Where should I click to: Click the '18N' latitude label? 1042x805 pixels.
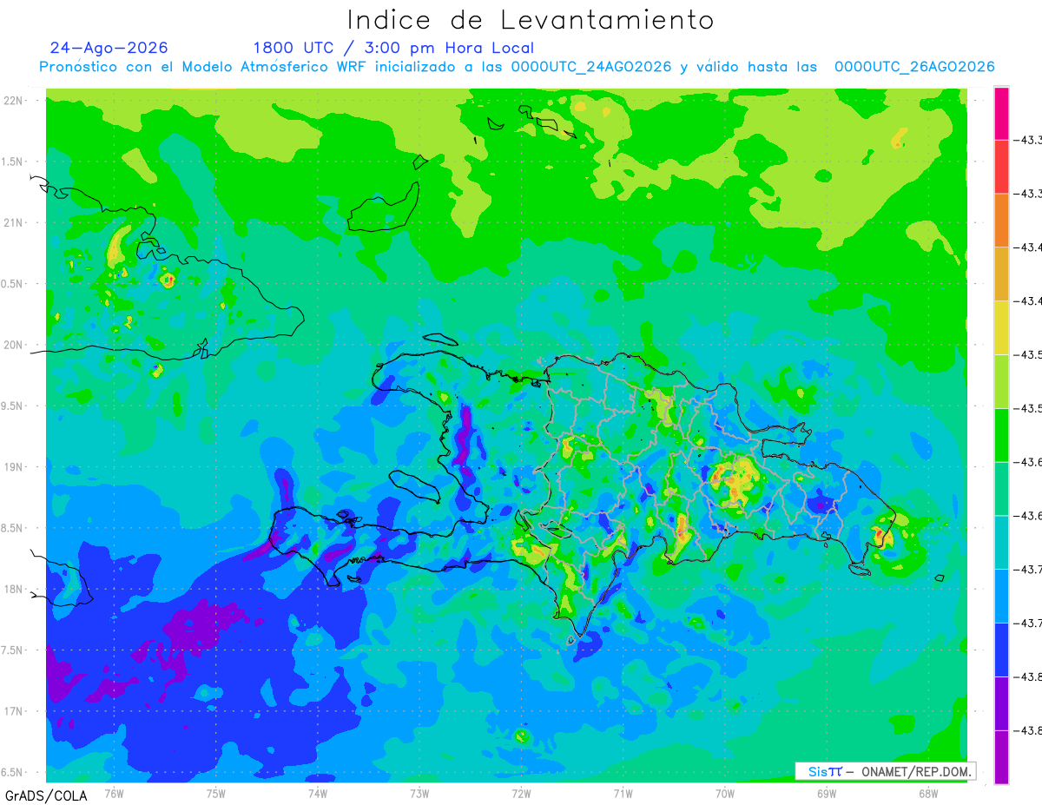point(15,589)
